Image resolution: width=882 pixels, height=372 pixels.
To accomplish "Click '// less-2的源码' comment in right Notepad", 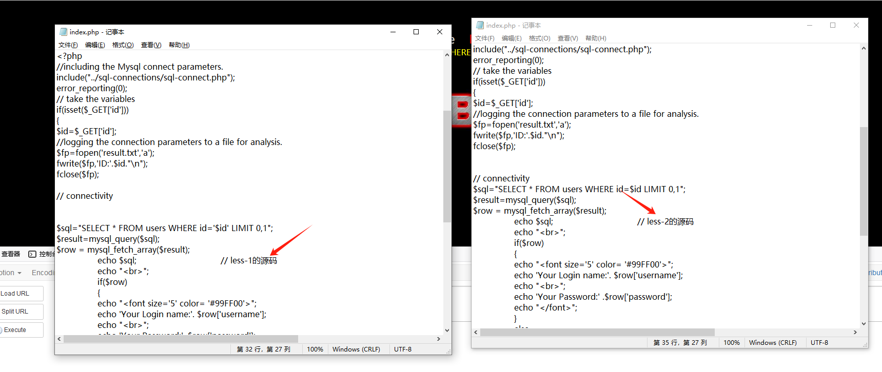I will pos(665,222).
